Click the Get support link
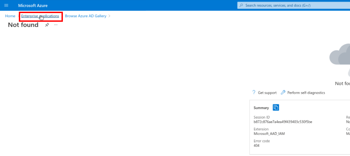 coord(267,93)
